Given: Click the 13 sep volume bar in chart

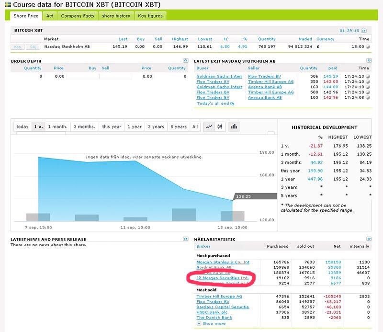Looking at the screenshot, I should pyautogui.click(x=232, y=216).
